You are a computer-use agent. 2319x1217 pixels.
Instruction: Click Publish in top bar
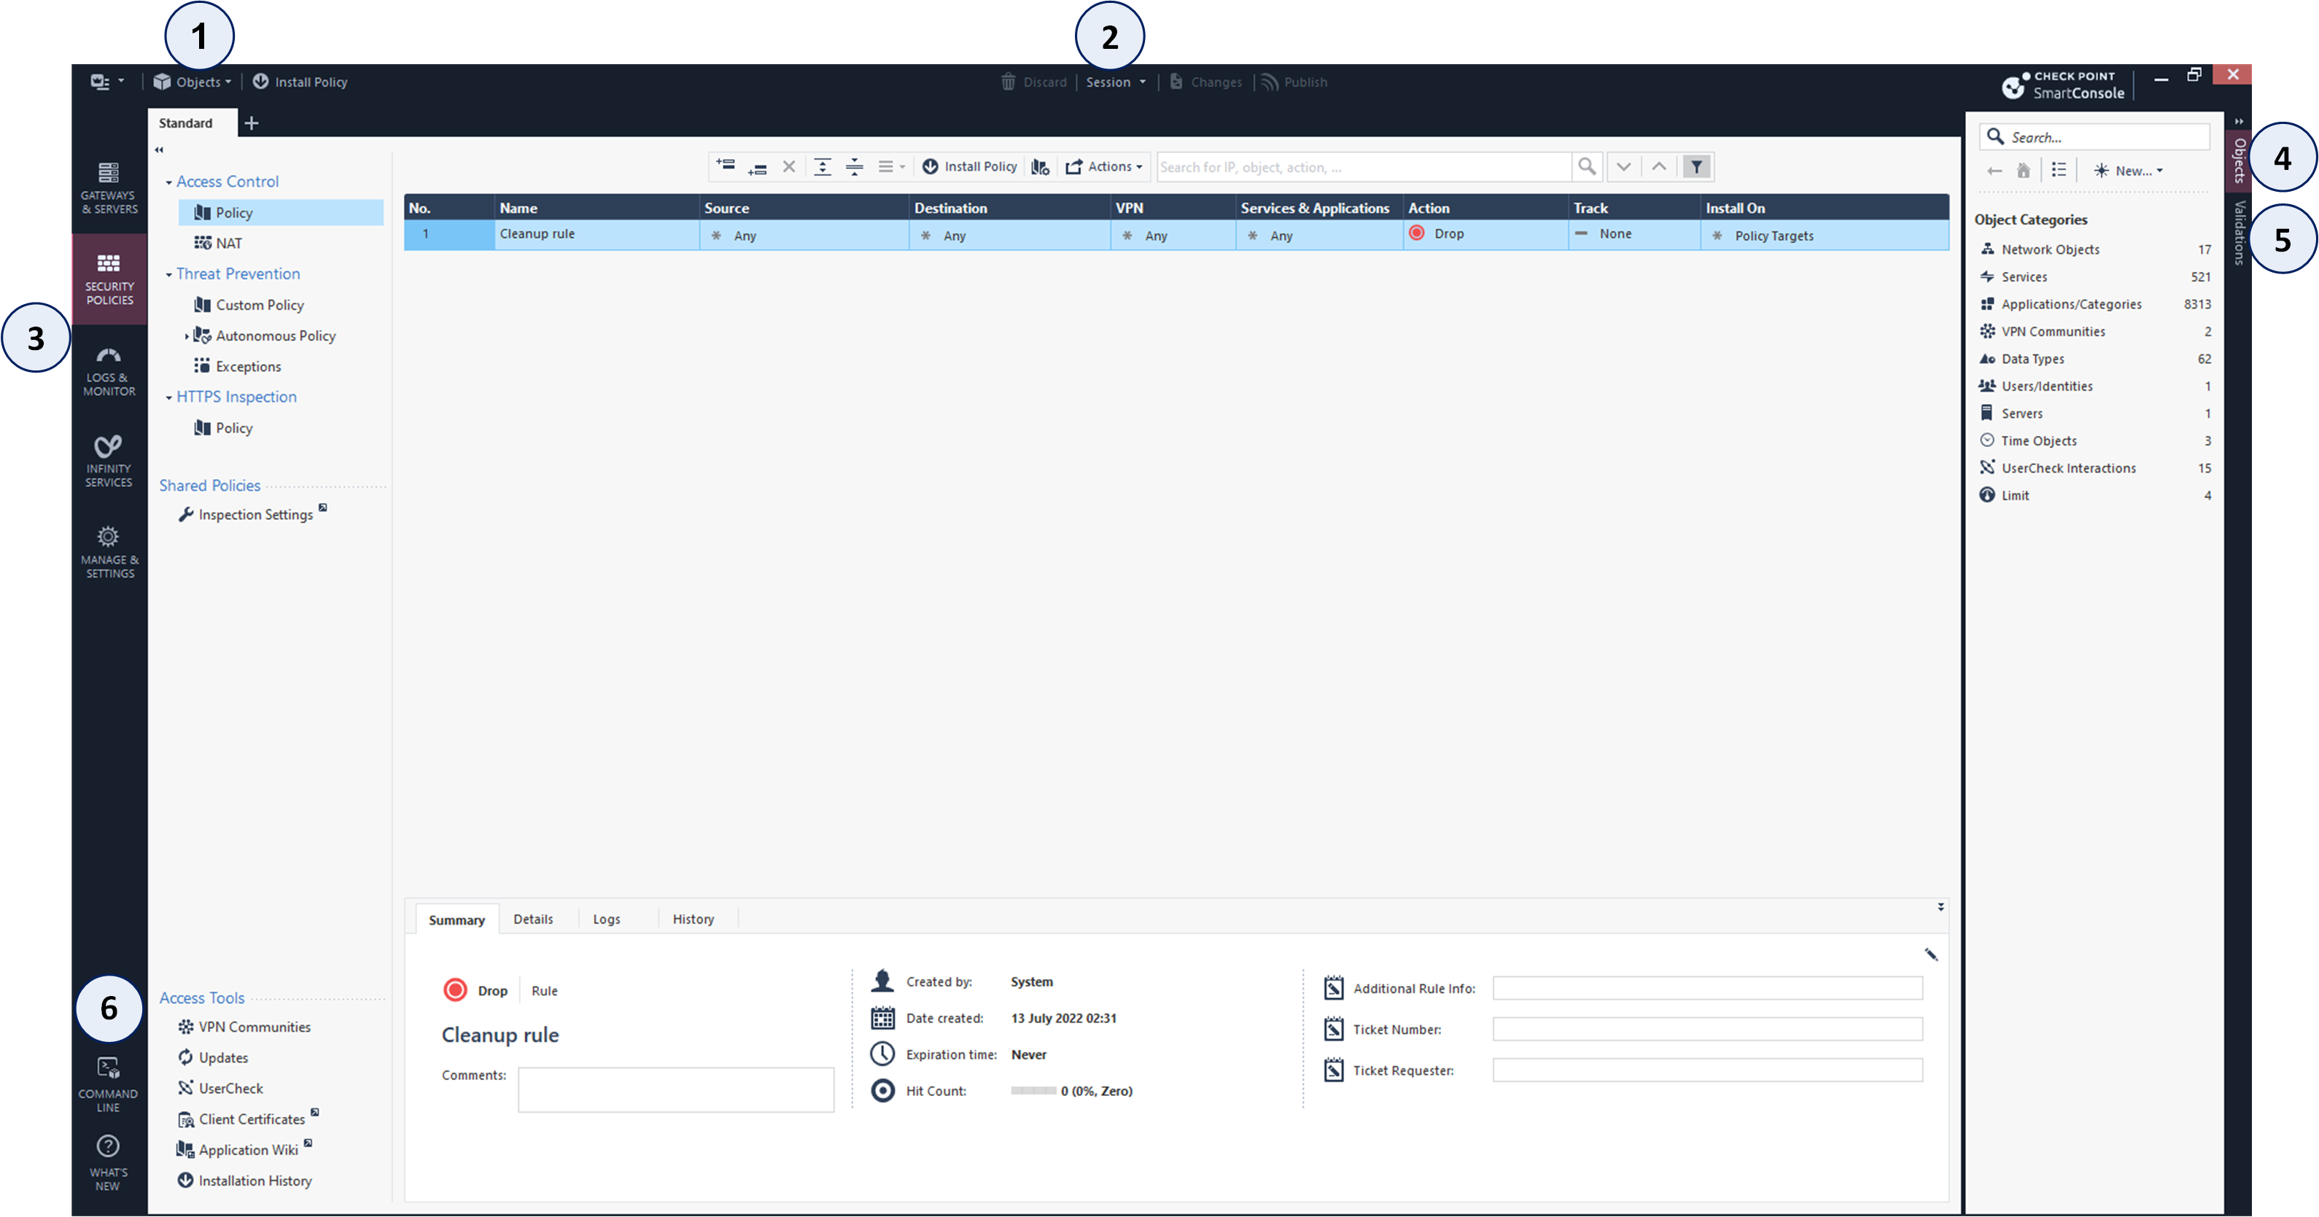pyautogui.click(x=1294, y=82)
